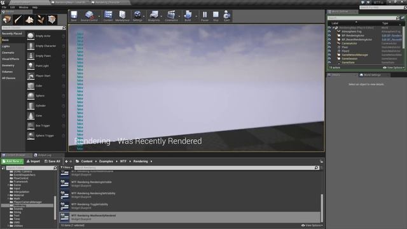Toggle visibility of Floor2 actor
The width and height of the screenshot is (407, 229).
point(329,51)
